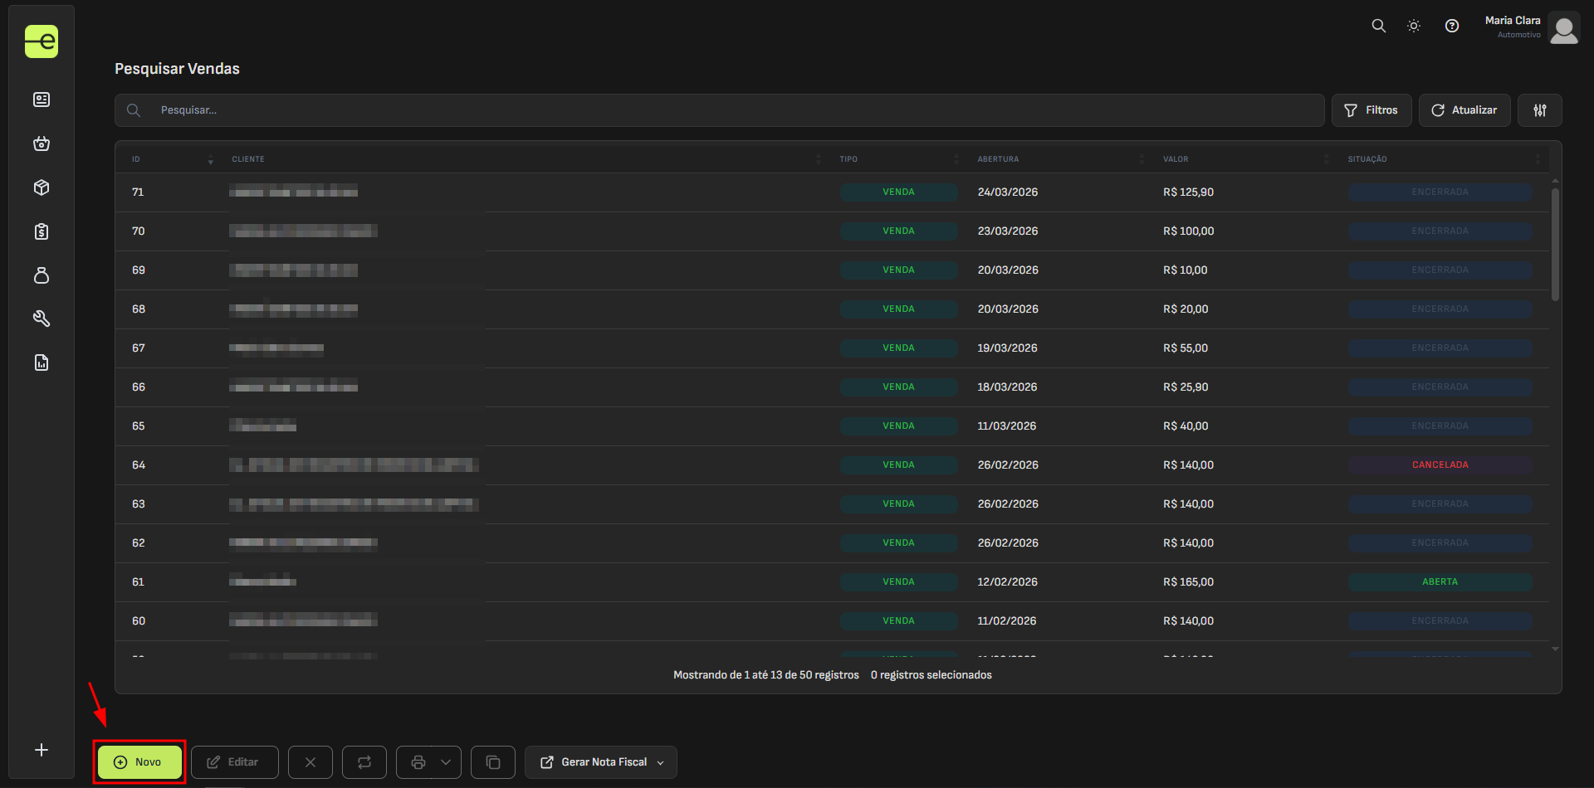
Task: Open the money bag sidebar icon
Action: (x=42, y=275)
